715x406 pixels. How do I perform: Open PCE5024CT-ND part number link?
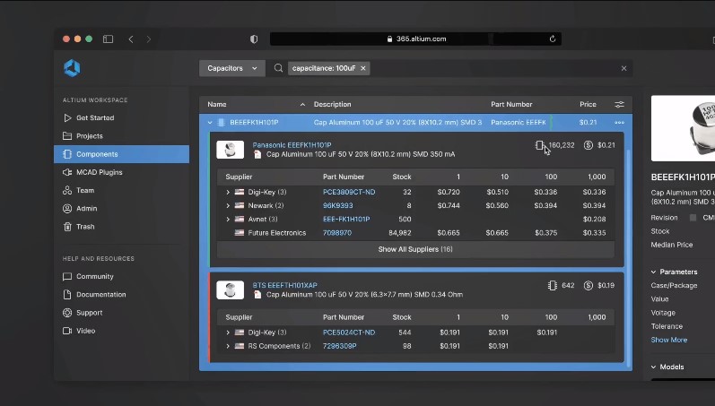tap(349, 333)
